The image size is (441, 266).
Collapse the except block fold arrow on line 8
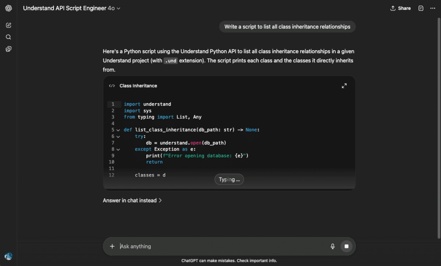pyautogui.click(x=118, y=150)
